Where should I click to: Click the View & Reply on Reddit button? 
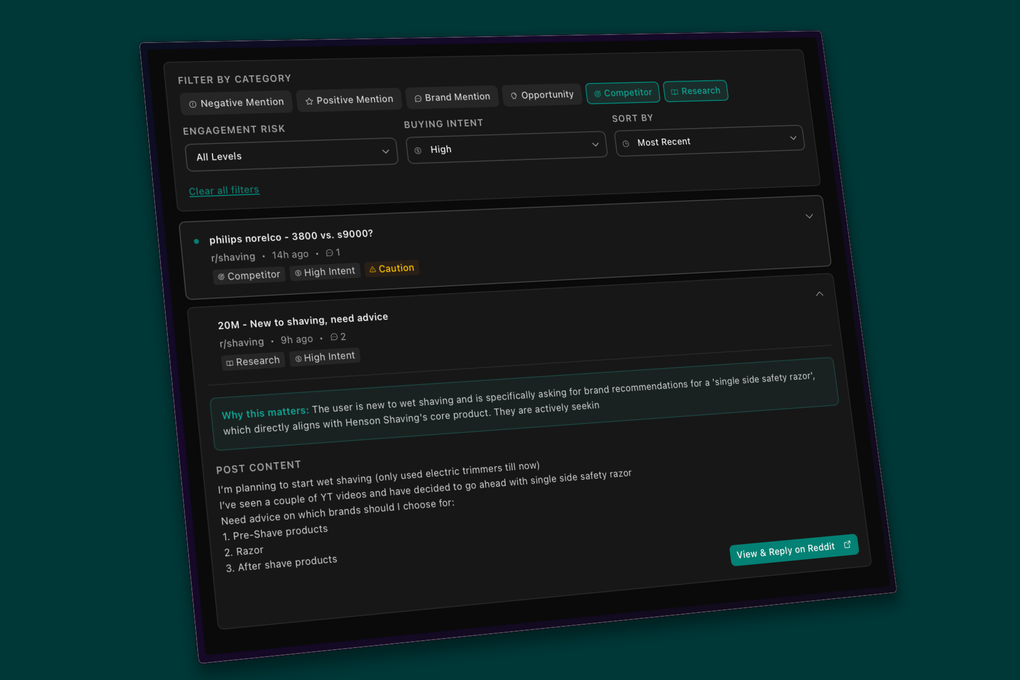[793, 550]
